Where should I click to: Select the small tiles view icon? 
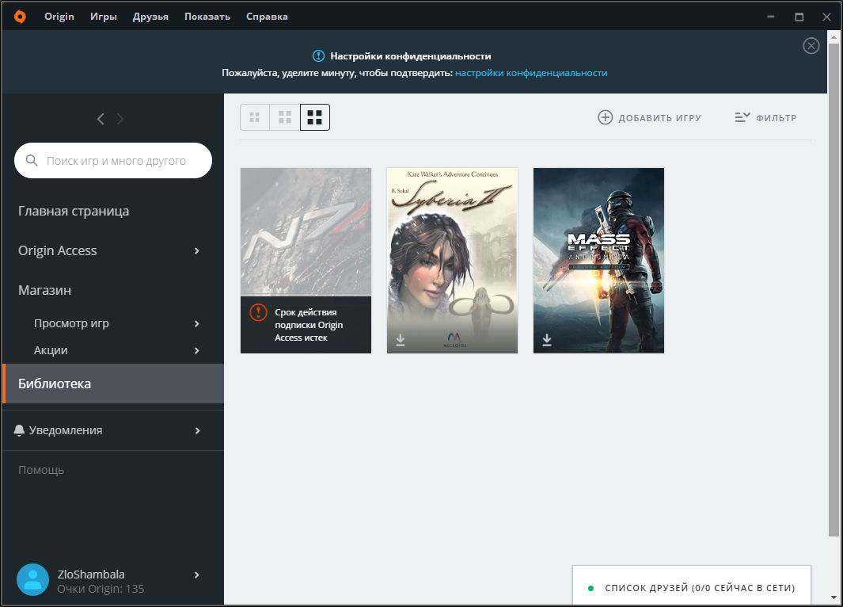pyautogui.click(x=255, y=117)
